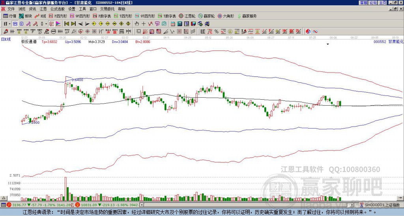The image size is (404, 216).
Task: Open the 帮助 menu
Action: click(x=122, y=9)
